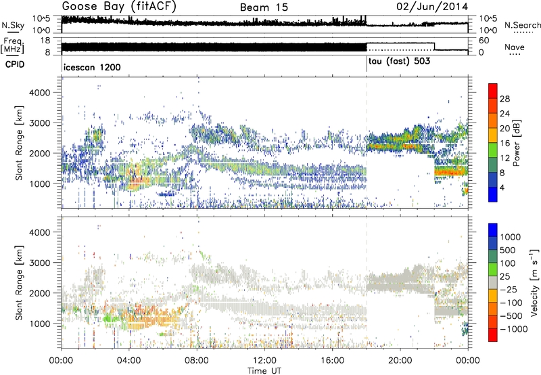The width and height of the screenshot is (541, 375).
Task: Click the 500 value on the velocity colorbar
Action: (508, 250)
